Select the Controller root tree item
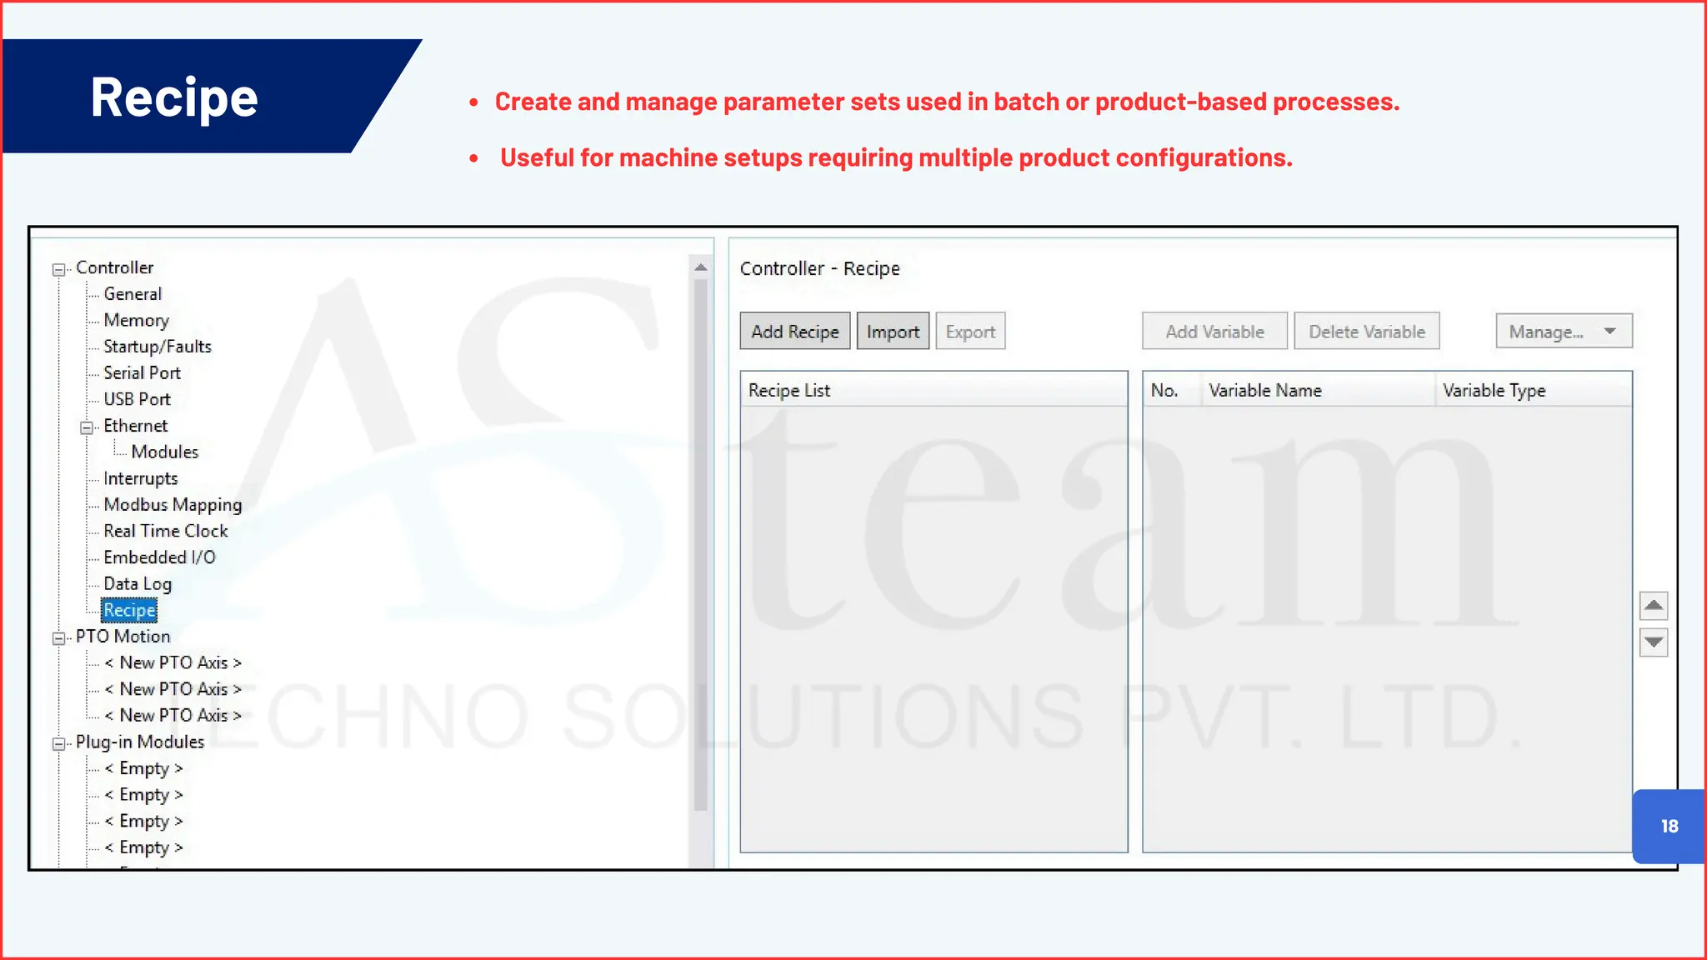 pyautogui.click(x=115, y=268)
